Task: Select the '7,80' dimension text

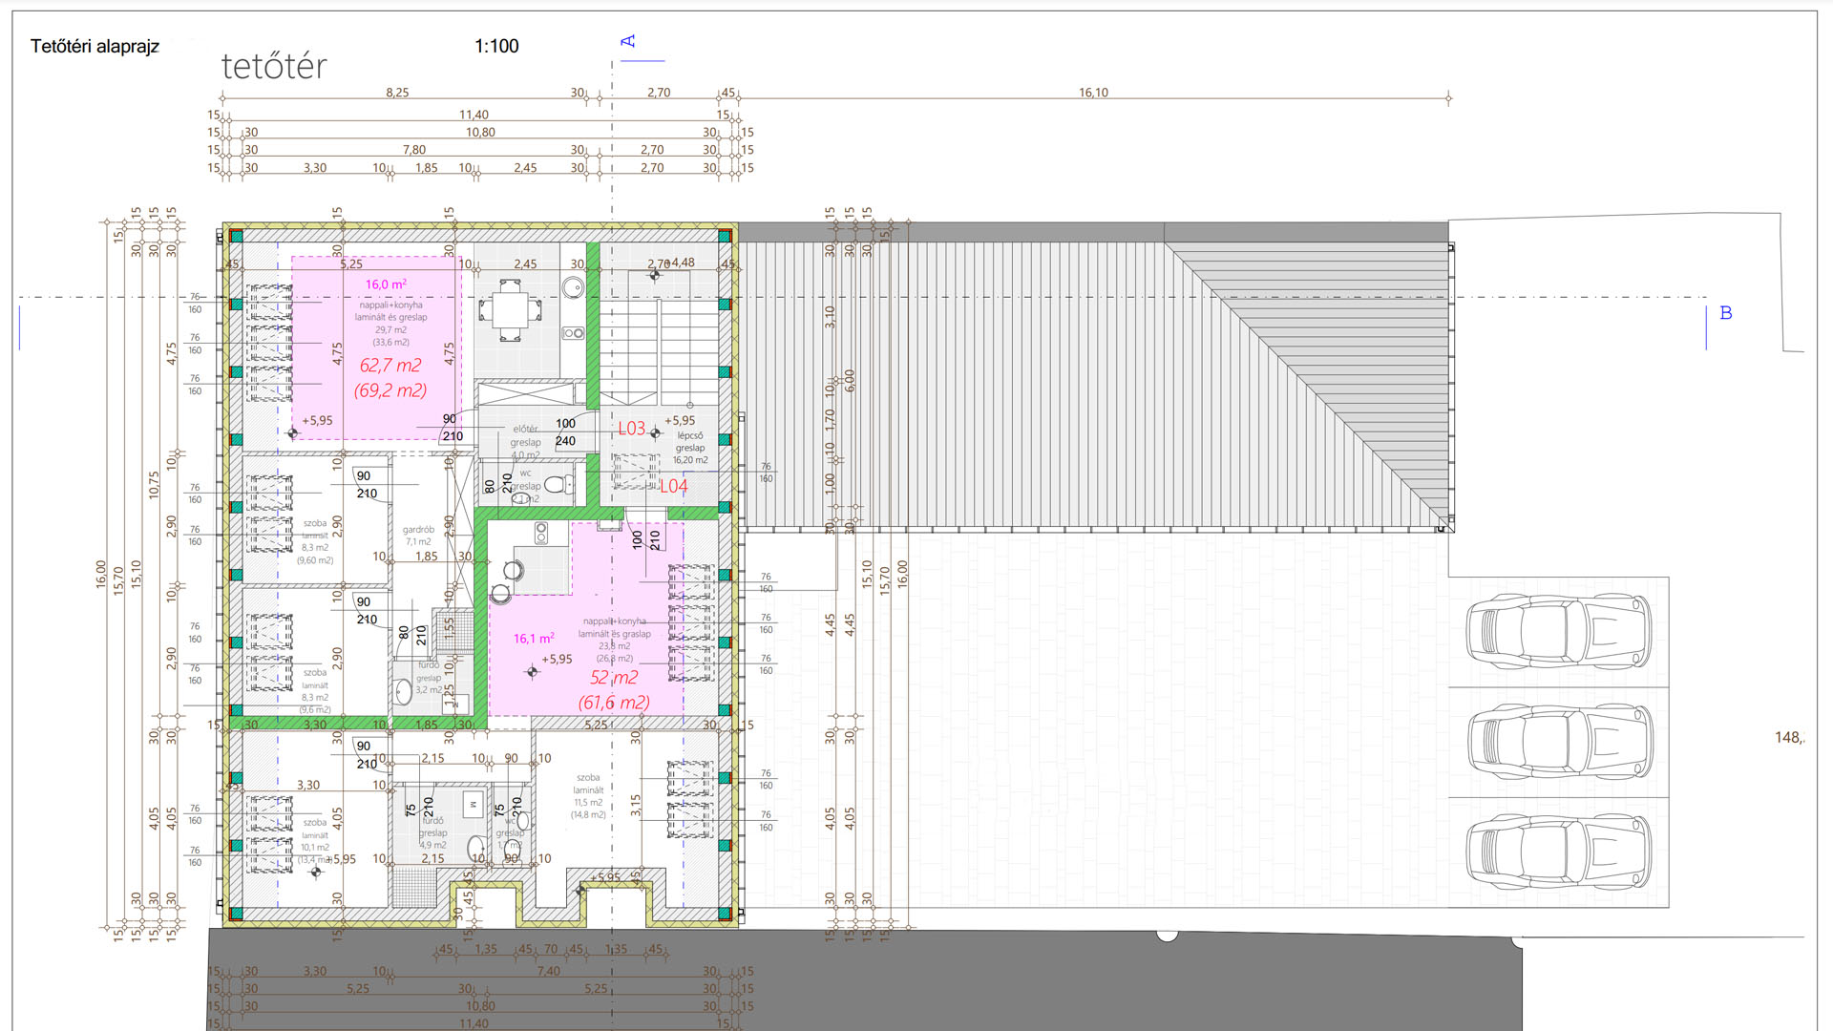Action: [414, 150]
